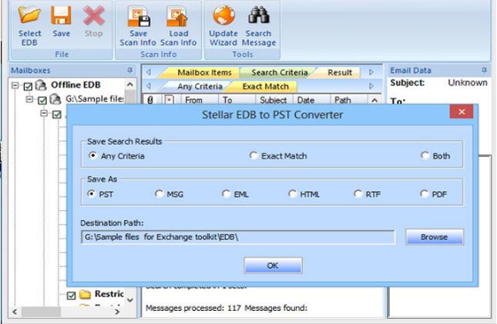Collapse the Offline EDB tree node
The height and width of the screenshot is (324, 497).
click(15, 85)
